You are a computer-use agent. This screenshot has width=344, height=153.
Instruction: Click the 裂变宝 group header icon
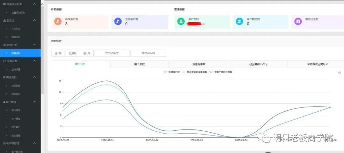pyautogui.click(x=4, y=20)
